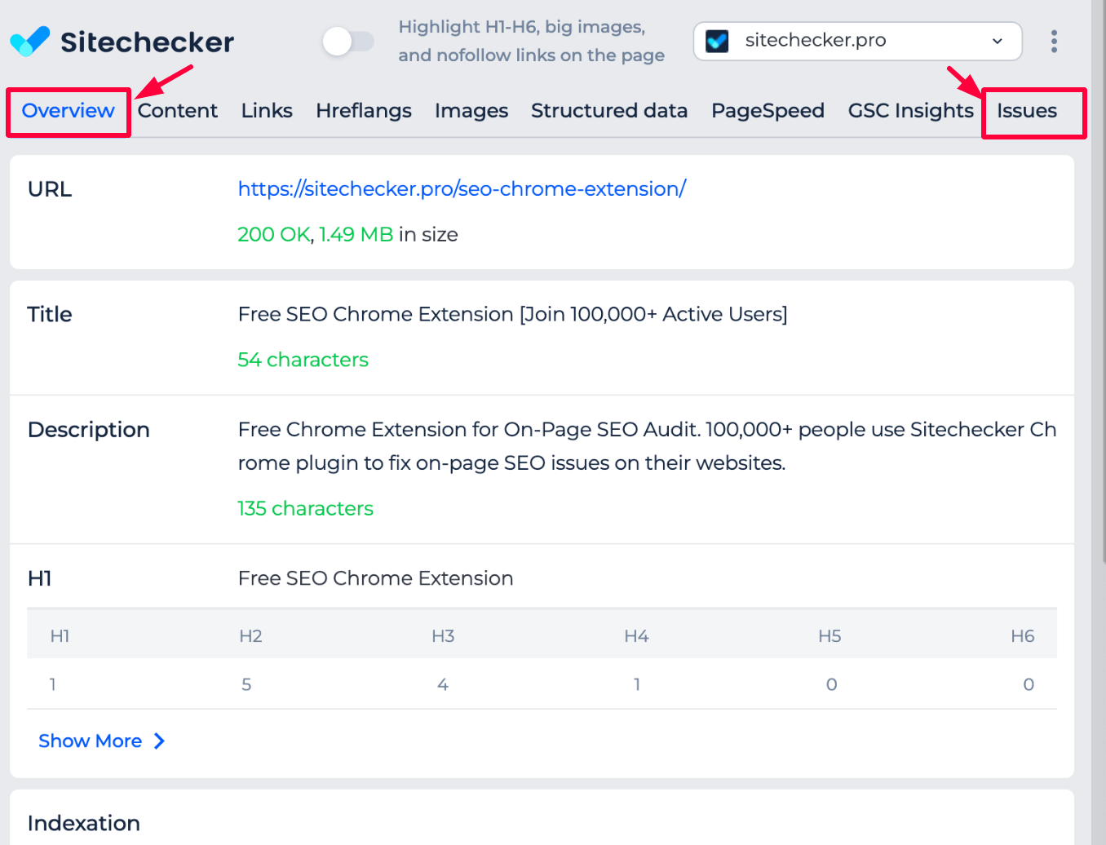1106x845 pixels.
Task: Open the three-dot more options menu
Action: pyautogui.click(x=1054, y=41)
